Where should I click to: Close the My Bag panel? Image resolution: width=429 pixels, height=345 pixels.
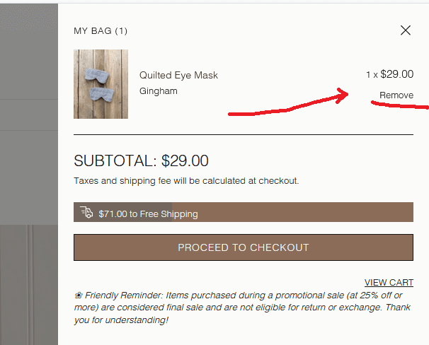point(405,30)
